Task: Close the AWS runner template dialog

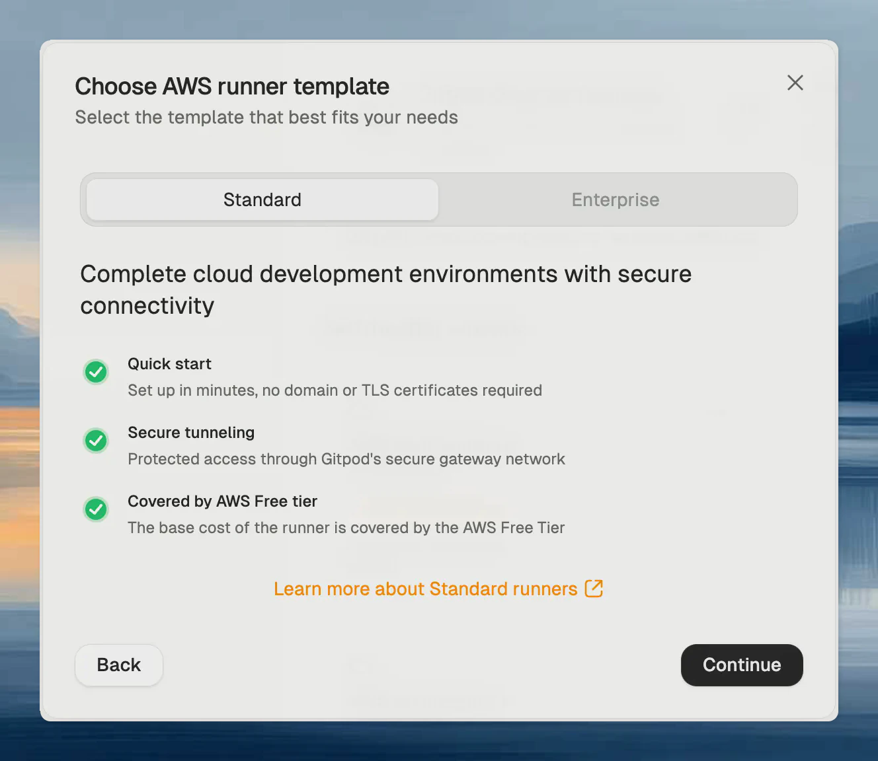Action: point(795,83)
